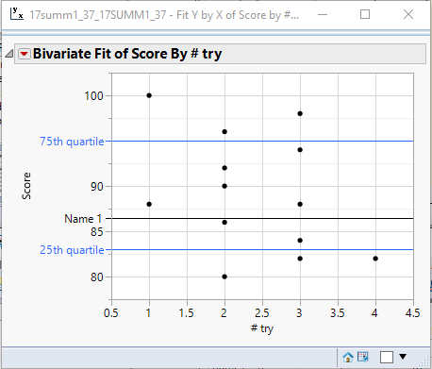Click the Score y-axis label
Screen dimensions: 432x369
coord(26,186)
